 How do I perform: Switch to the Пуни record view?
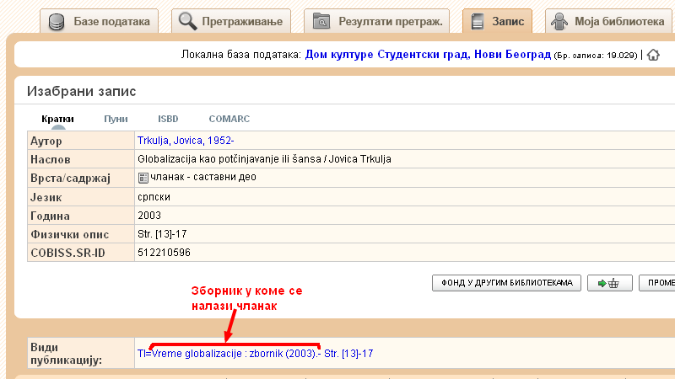[116, 119]
